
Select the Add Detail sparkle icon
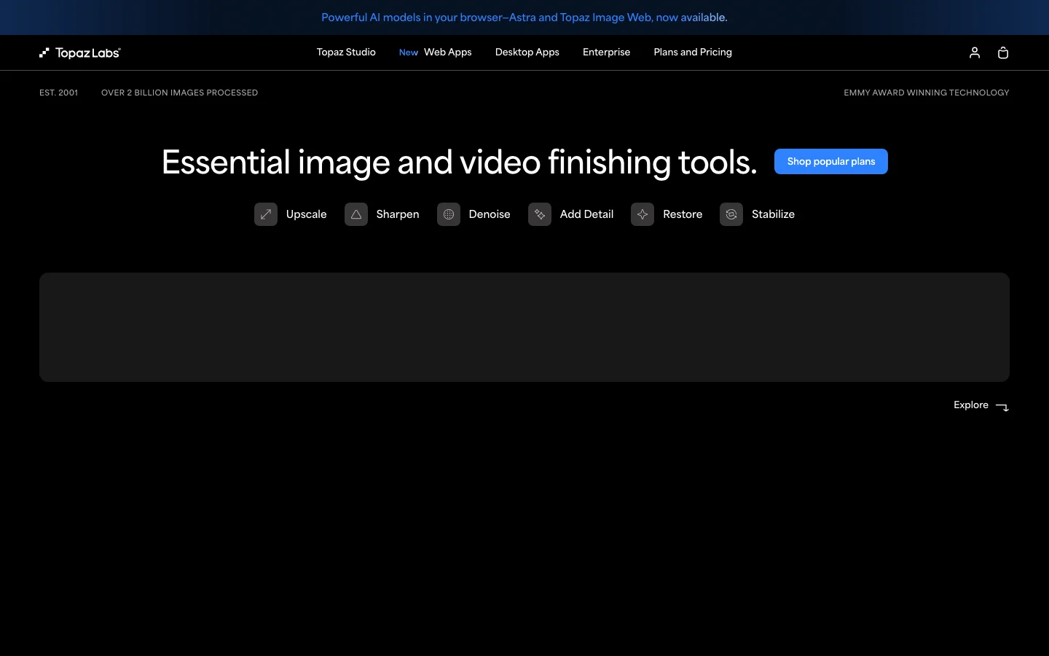point(540,214)
